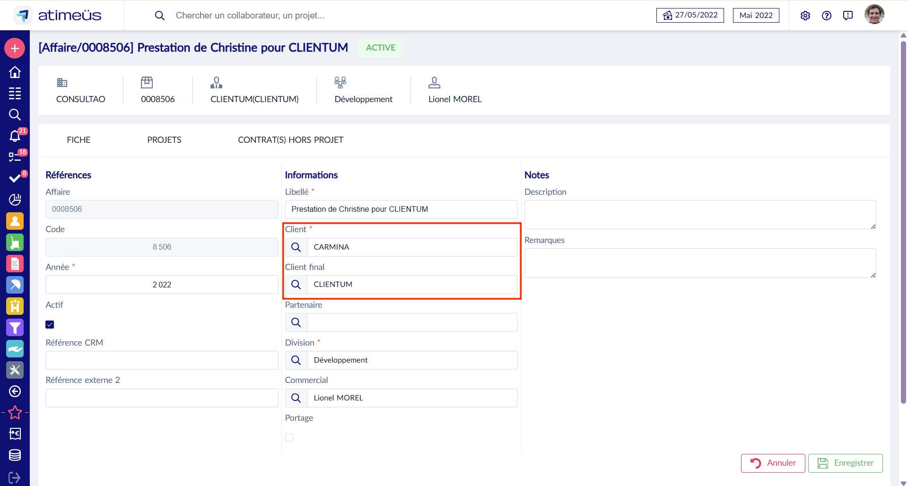Open help question mark icon
Image resolution: width=908 pixels, height=486 pixels.
pyautogui.click(x=827, y=16)
